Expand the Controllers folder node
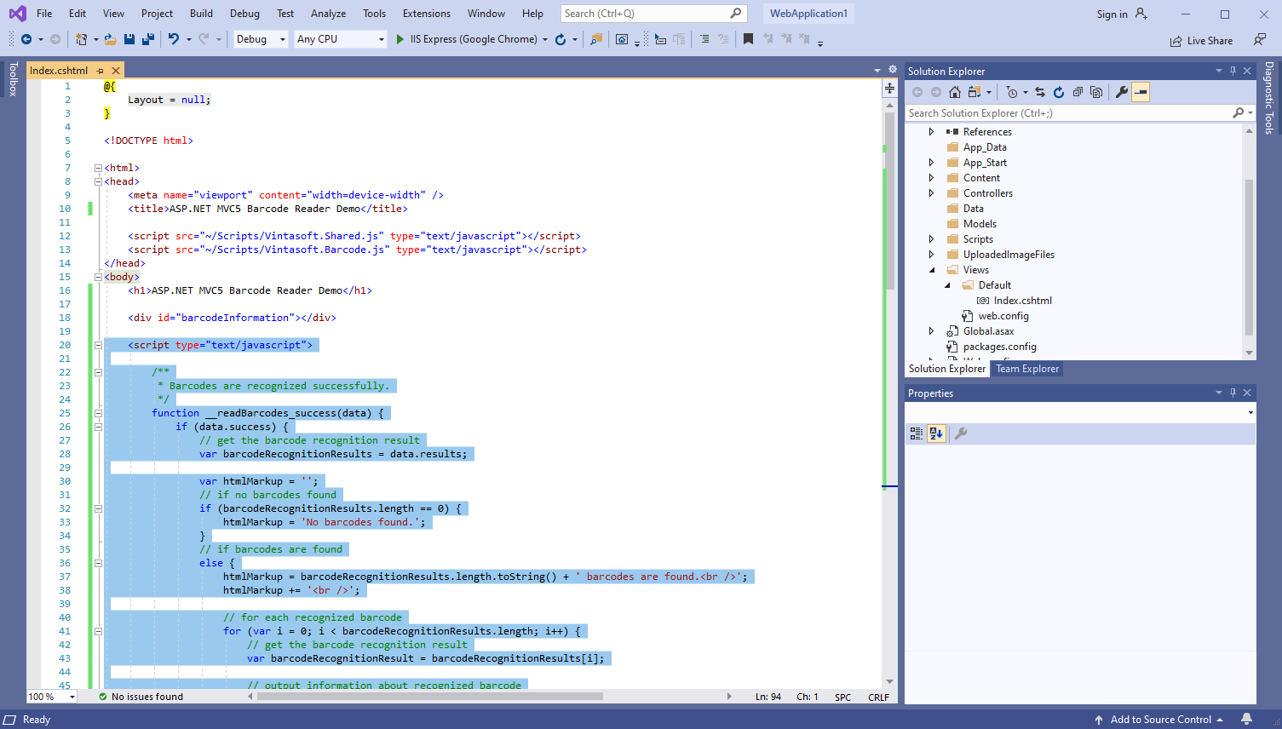Image resolution: width=1282 pixels, height=729 pixels. click(x=931, y=193)
